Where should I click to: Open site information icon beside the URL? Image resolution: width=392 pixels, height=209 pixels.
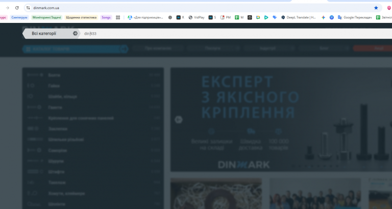click(x=28, y=8)
